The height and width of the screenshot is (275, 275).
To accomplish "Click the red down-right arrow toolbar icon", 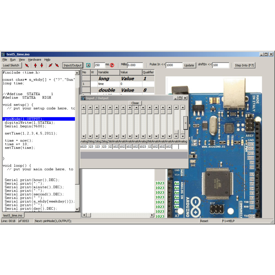I will [57, 65].
